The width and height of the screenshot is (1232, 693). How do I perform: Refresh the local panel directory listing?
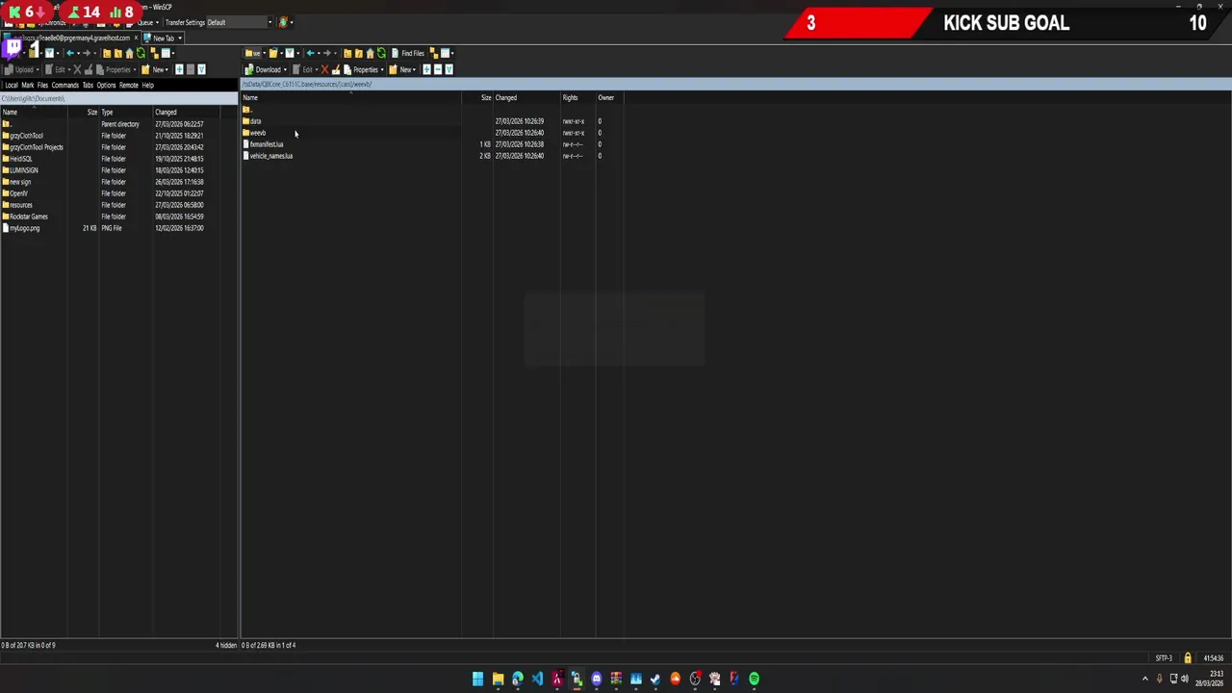[x=141, y=53]
